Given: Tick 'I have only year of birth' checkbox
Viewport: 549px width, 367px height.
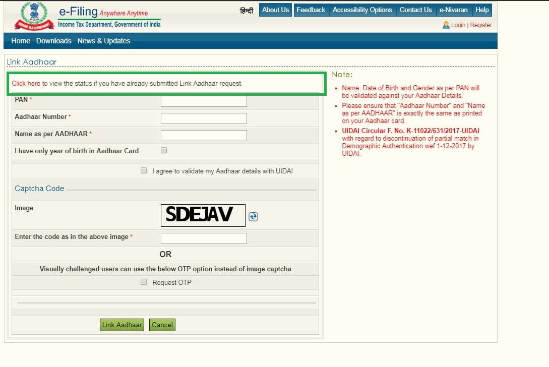Looking at the screenshot, I should (164, 151).
